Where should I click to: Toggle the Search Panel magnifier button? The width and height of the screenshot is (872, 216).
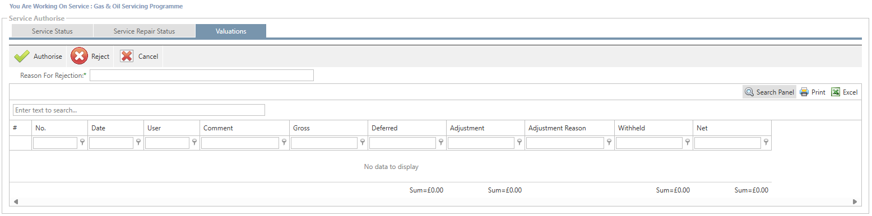point(769,92)
